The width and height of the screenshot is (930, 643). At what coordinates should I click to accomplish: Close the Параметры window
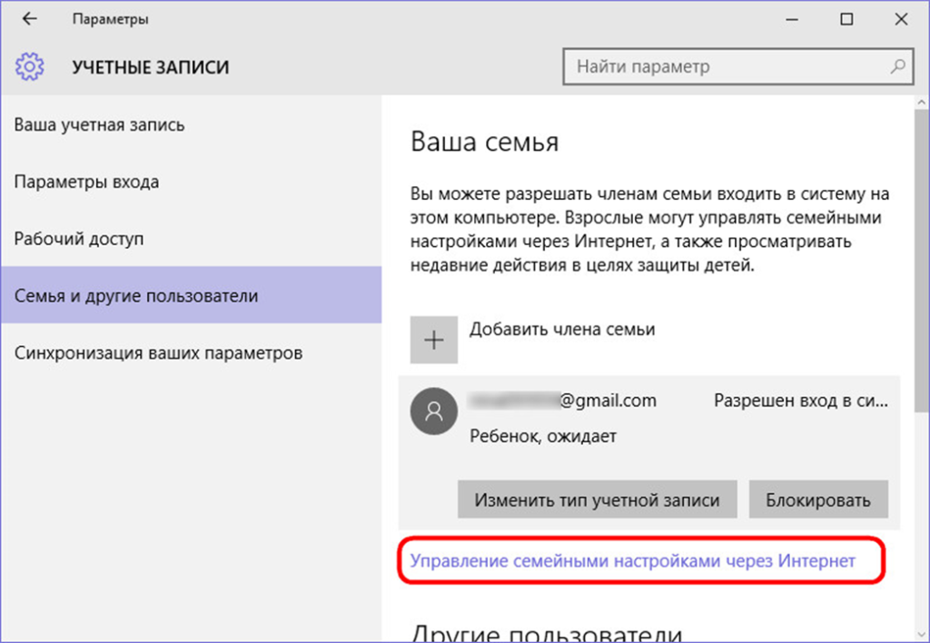tap(901, 19)
